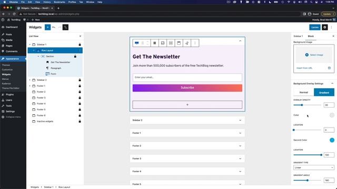Collapse Background Overlay Settings panel
Image resolution: width=337 pixels, height=189 pixels.
coord(332,83)
